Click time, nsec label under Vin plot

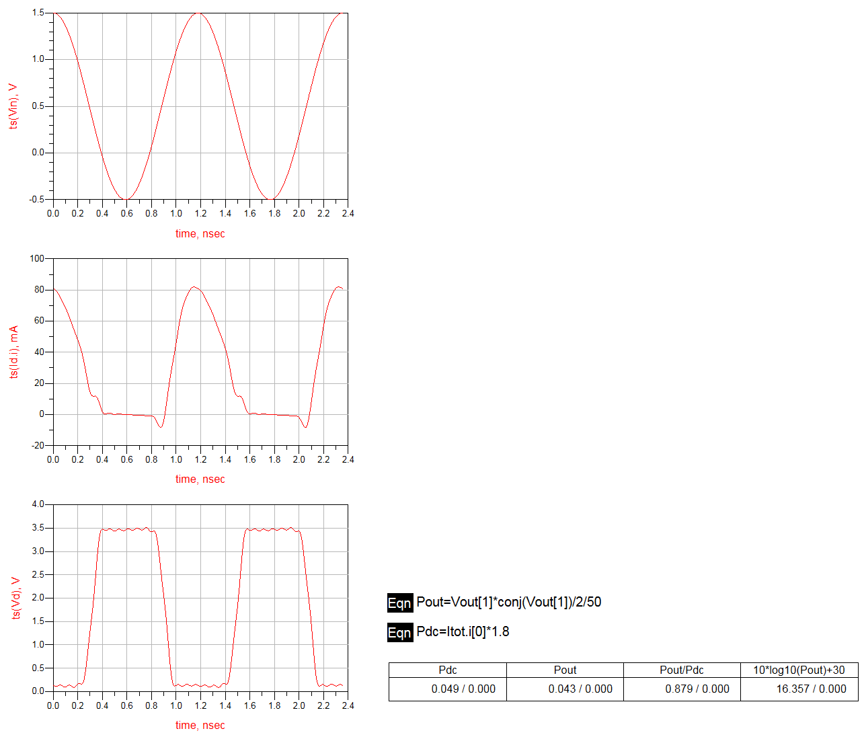pos(200,234)
